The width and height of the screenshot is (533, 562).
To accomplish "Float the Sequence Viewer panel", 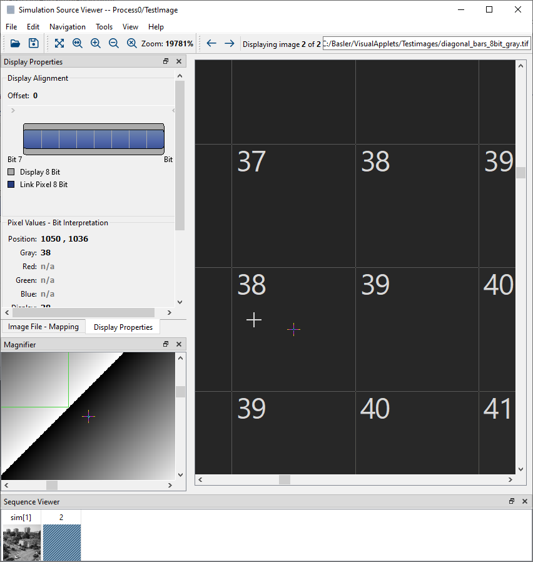I will coord(511,501).
